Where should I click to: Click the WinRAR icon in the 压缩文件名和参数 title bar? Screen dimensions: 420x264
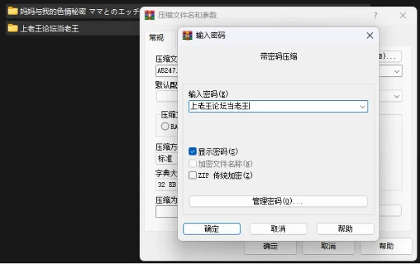point(150,15)
